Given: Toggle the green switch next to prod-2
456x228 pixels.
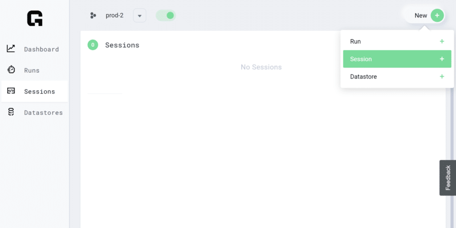Looking at the screenshot, I should (x=166, y=16).
